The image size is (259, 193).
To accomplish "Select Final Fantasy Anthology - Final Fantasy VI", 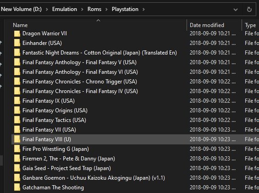I will [80, 72].
